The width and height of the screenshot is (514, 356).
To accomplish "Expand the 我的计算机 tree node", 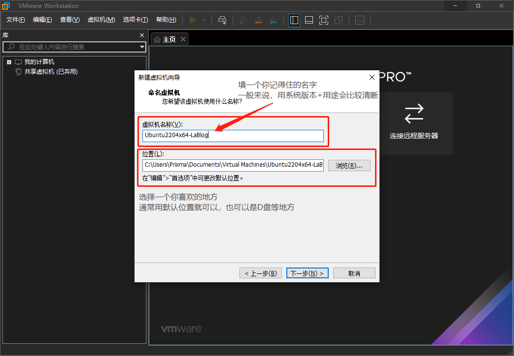I will click(x=9, y=62).
